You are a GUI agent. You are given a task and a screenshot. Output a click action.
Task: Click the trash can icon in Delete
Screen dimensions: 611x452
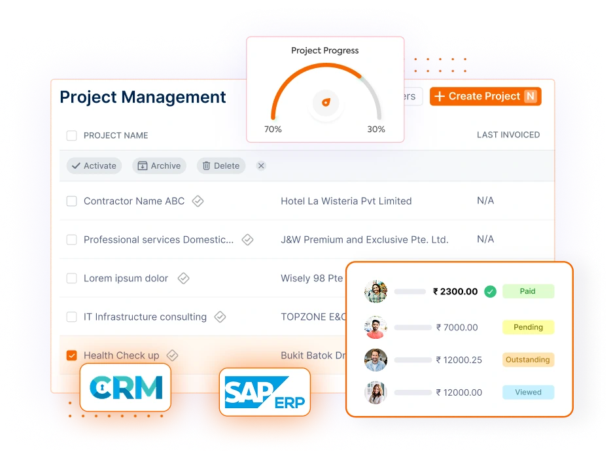(207, 165)
